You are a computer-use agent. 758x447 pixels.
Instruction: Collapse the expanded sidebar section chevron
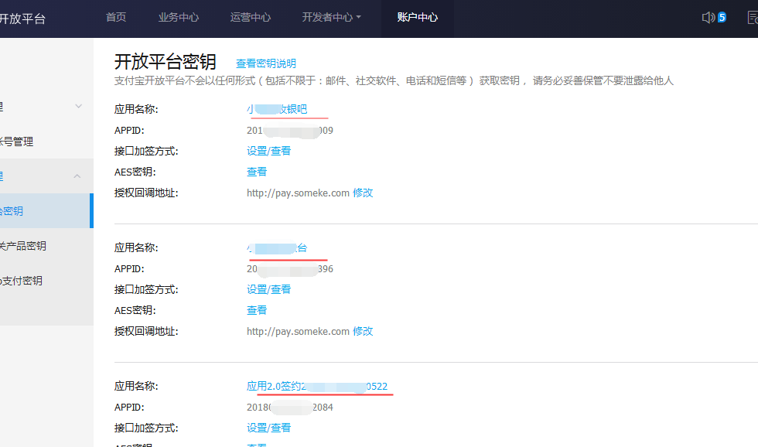[x=77, y=176]
